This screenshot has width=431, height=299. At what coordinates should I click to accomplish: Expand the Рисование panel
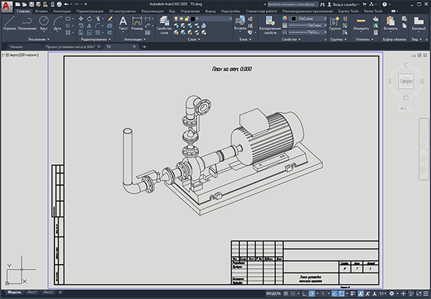tap(39, 39)
